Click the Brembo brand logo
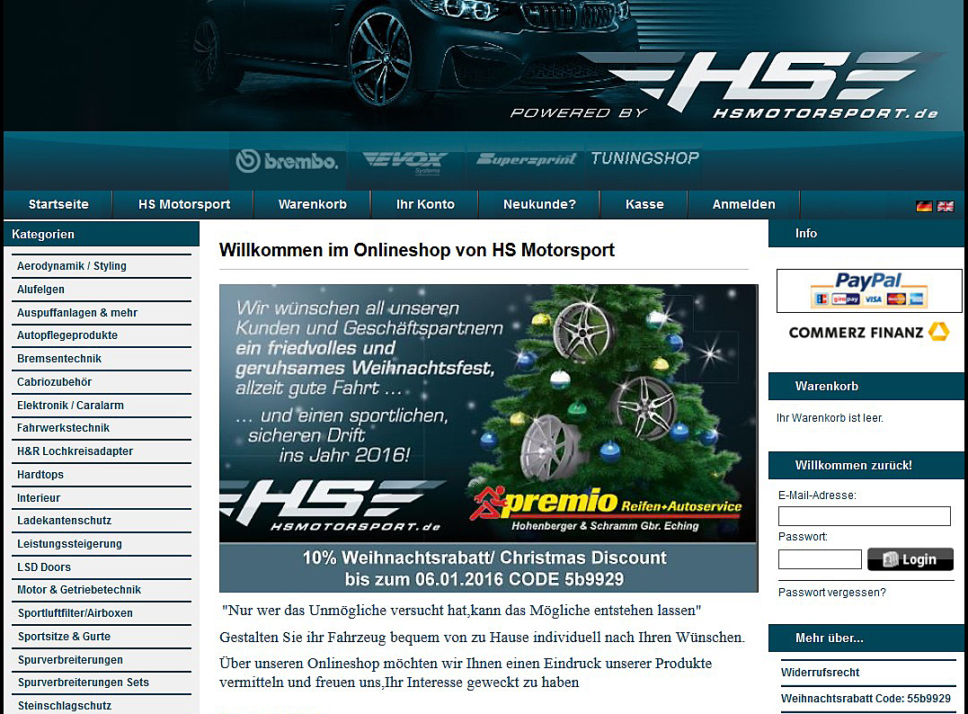This screenshot has height=714, width=968. point(287,161)
